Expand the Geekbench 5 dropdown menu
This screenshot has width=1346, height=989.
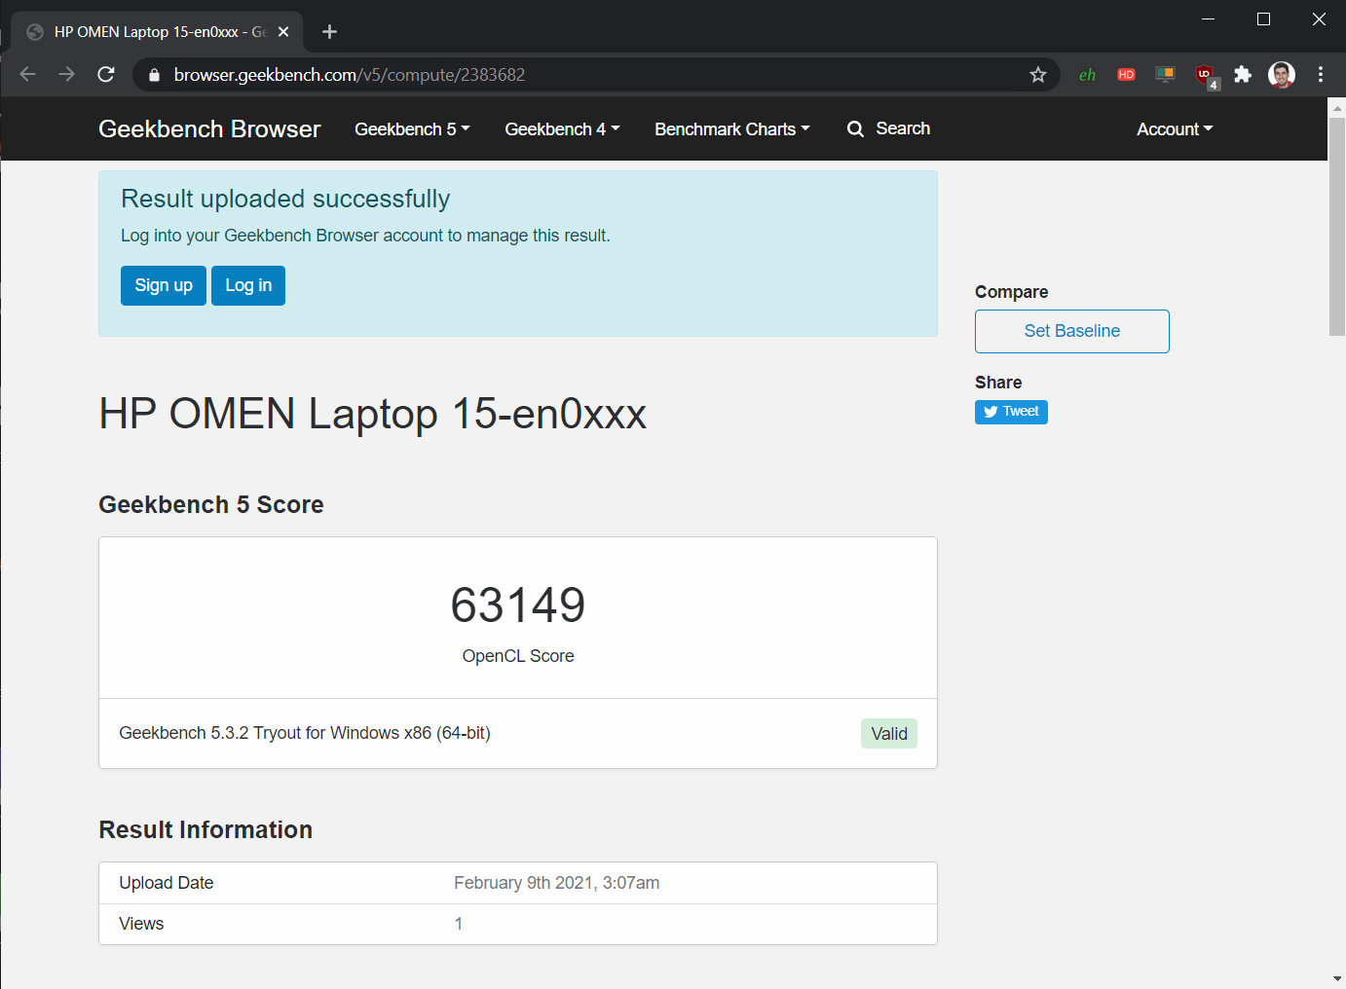click(412, 129)
